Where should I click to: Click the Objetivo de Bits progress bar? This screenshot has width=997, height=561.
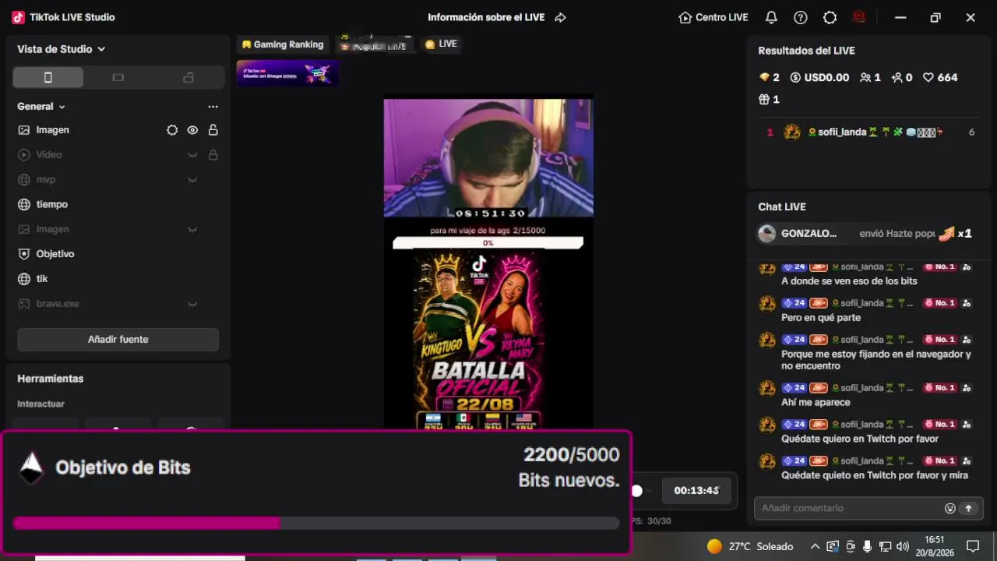316,523
